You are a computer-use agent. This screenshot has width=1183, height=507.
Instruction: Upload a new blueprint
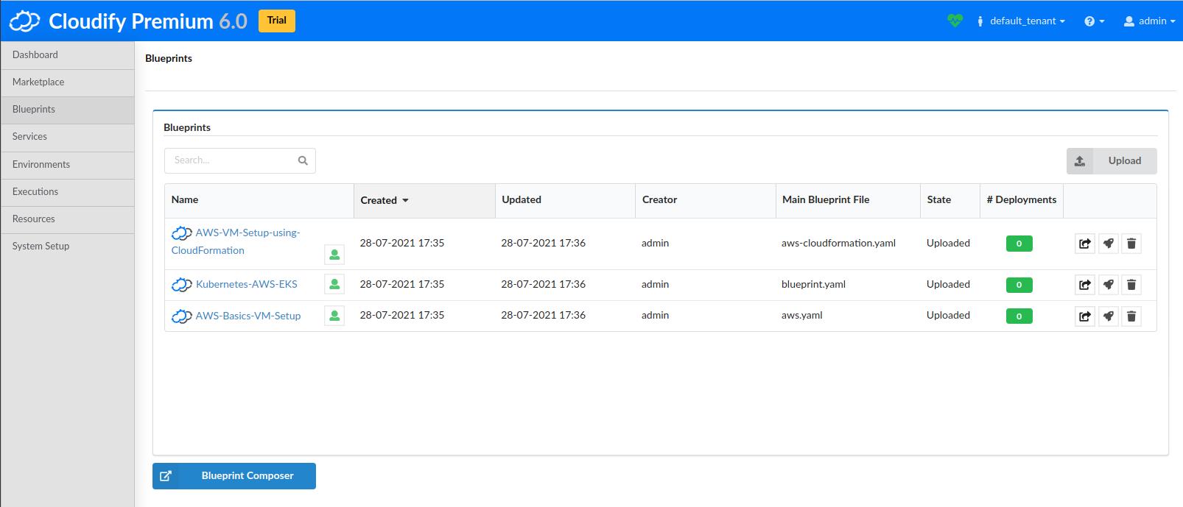click(x=1112, y=161)
